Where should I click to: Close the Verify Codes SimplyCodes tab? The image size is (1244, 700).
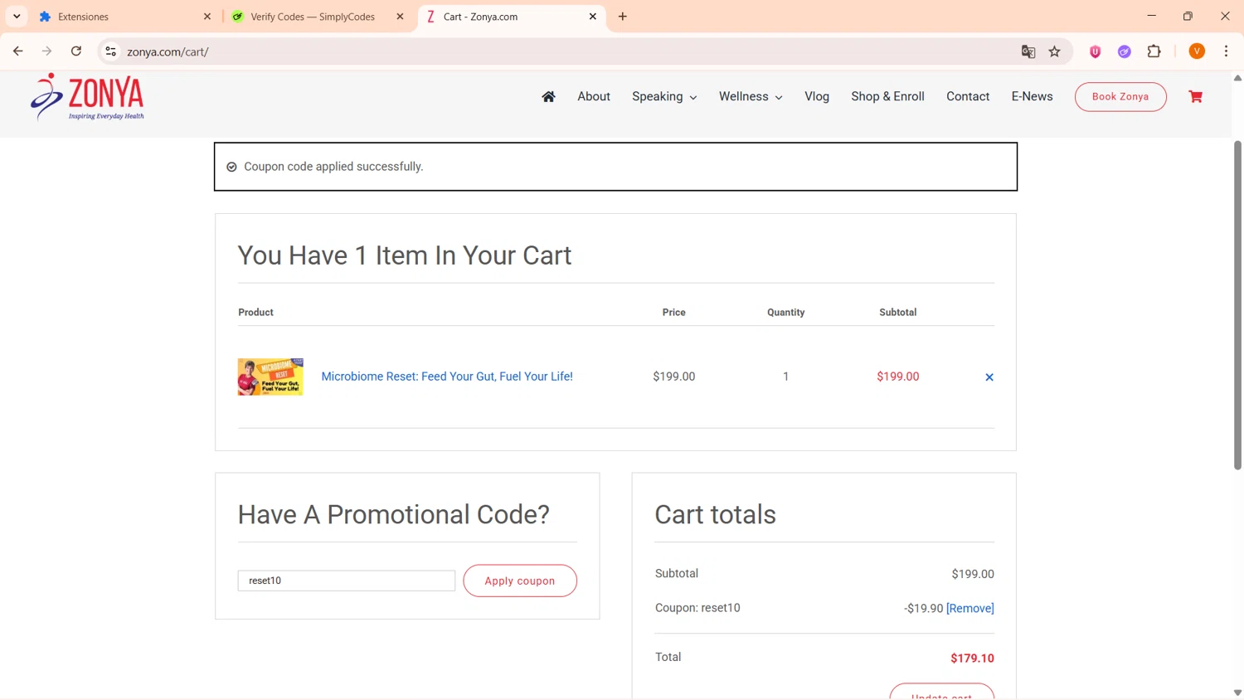pyautogui.click(x=400, y=17)
